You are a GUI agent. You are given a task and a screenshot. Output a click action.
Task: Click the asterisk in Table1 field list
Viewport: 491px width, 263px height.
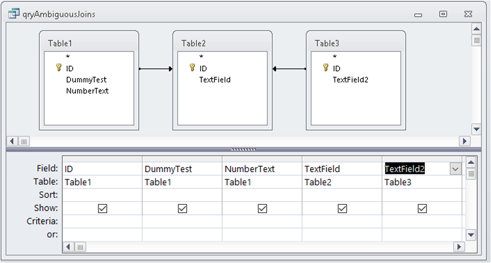click(x=68, y=57)
